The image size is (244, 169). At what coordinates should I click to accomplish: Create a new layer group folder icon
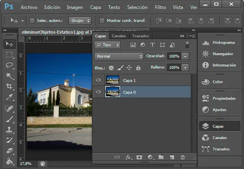tap(161, 157)
